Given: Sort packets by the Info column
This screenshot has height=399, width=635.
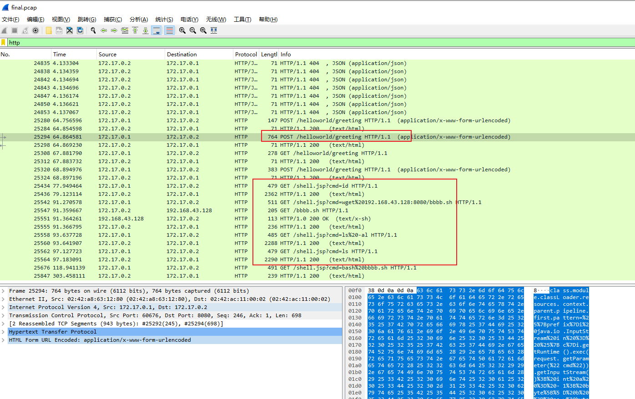Looking at the screenshot, I should (456, 54).
